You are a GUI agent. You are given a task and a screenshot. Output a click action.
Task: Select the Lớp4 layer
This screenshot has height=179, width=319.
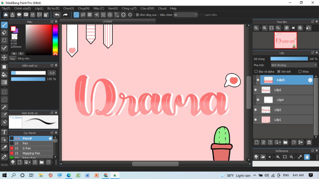(283, 100)
